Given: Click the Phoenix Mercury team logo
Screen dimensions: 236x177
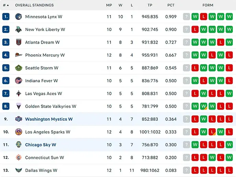Looking at the screenshot, I should coord(18,55).
